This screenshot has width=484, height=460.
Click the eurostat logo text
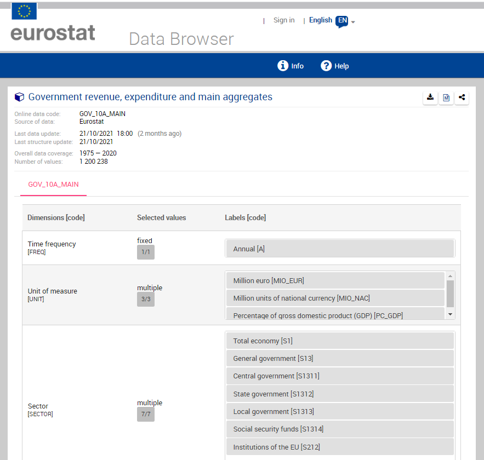click(x=53, y=33)
